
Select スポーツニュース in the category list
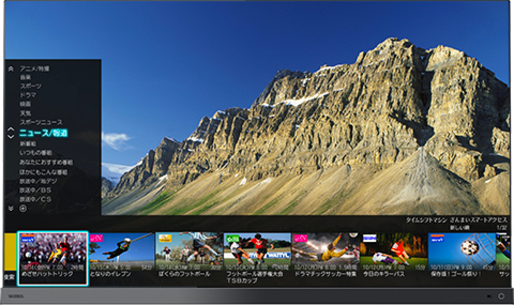pyautogui.click(x=41, y=122)
